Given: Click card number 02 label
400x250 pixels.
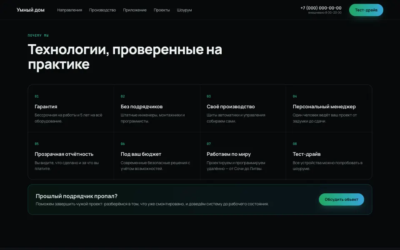Looking at the screenshot, I should tap(122, 96).
